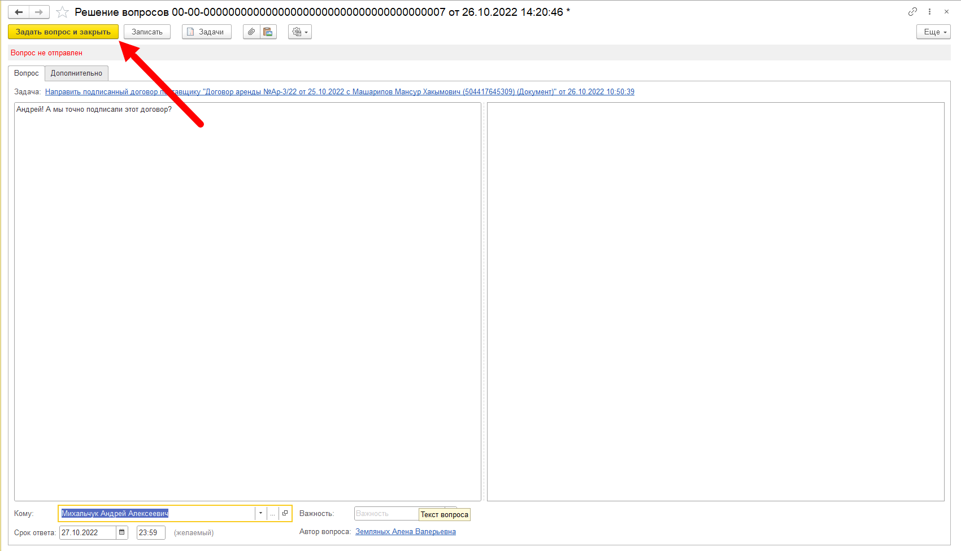Viewport: 961px width, 551px height.
Task: Click the Автор вопроса label
Action: pyautogui.click(x=325, y=531)
